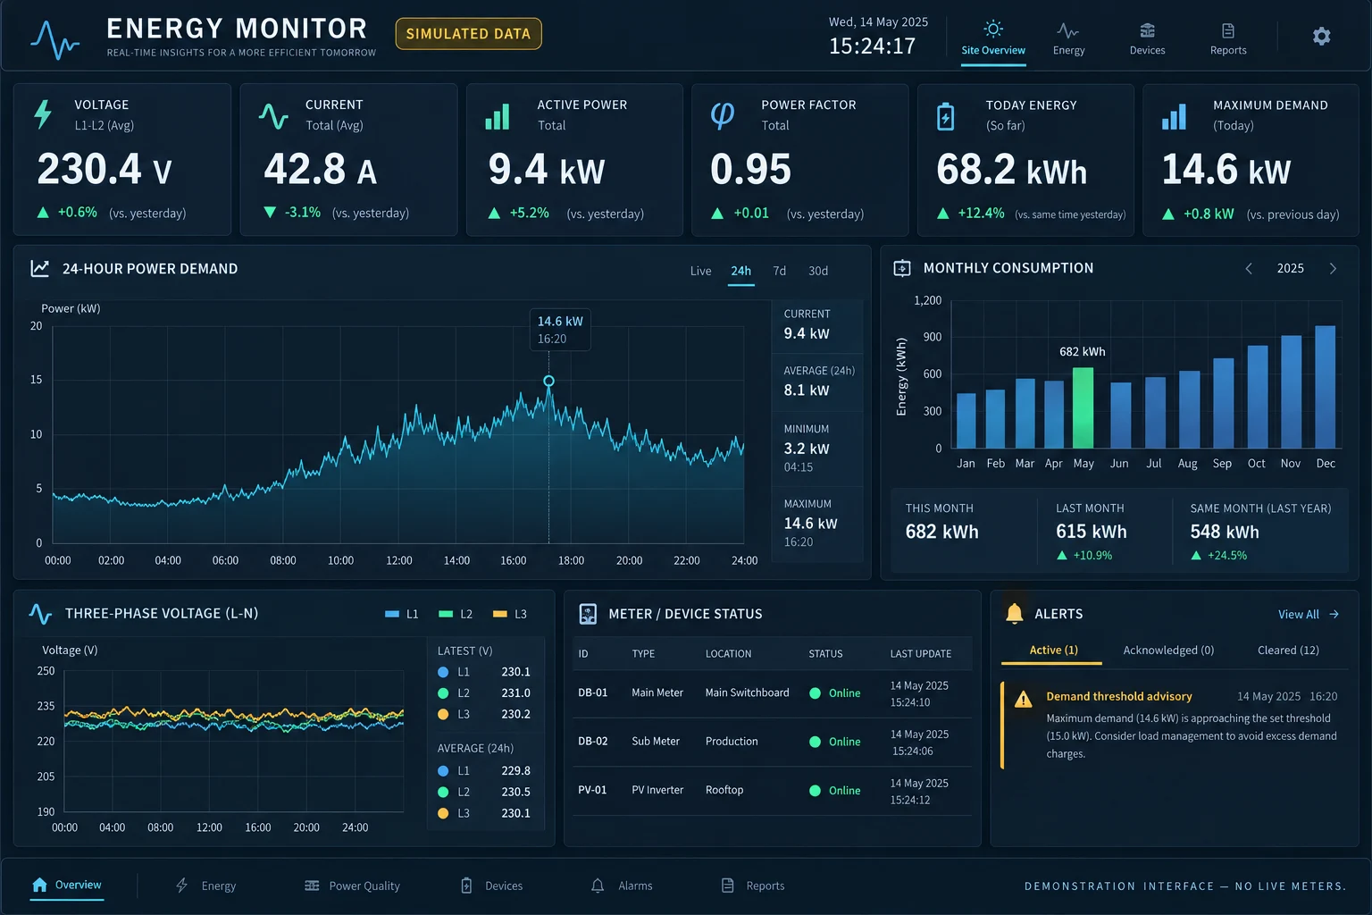
Task: Click the Alerts bell icon
Action: (x=1014, y=613)
